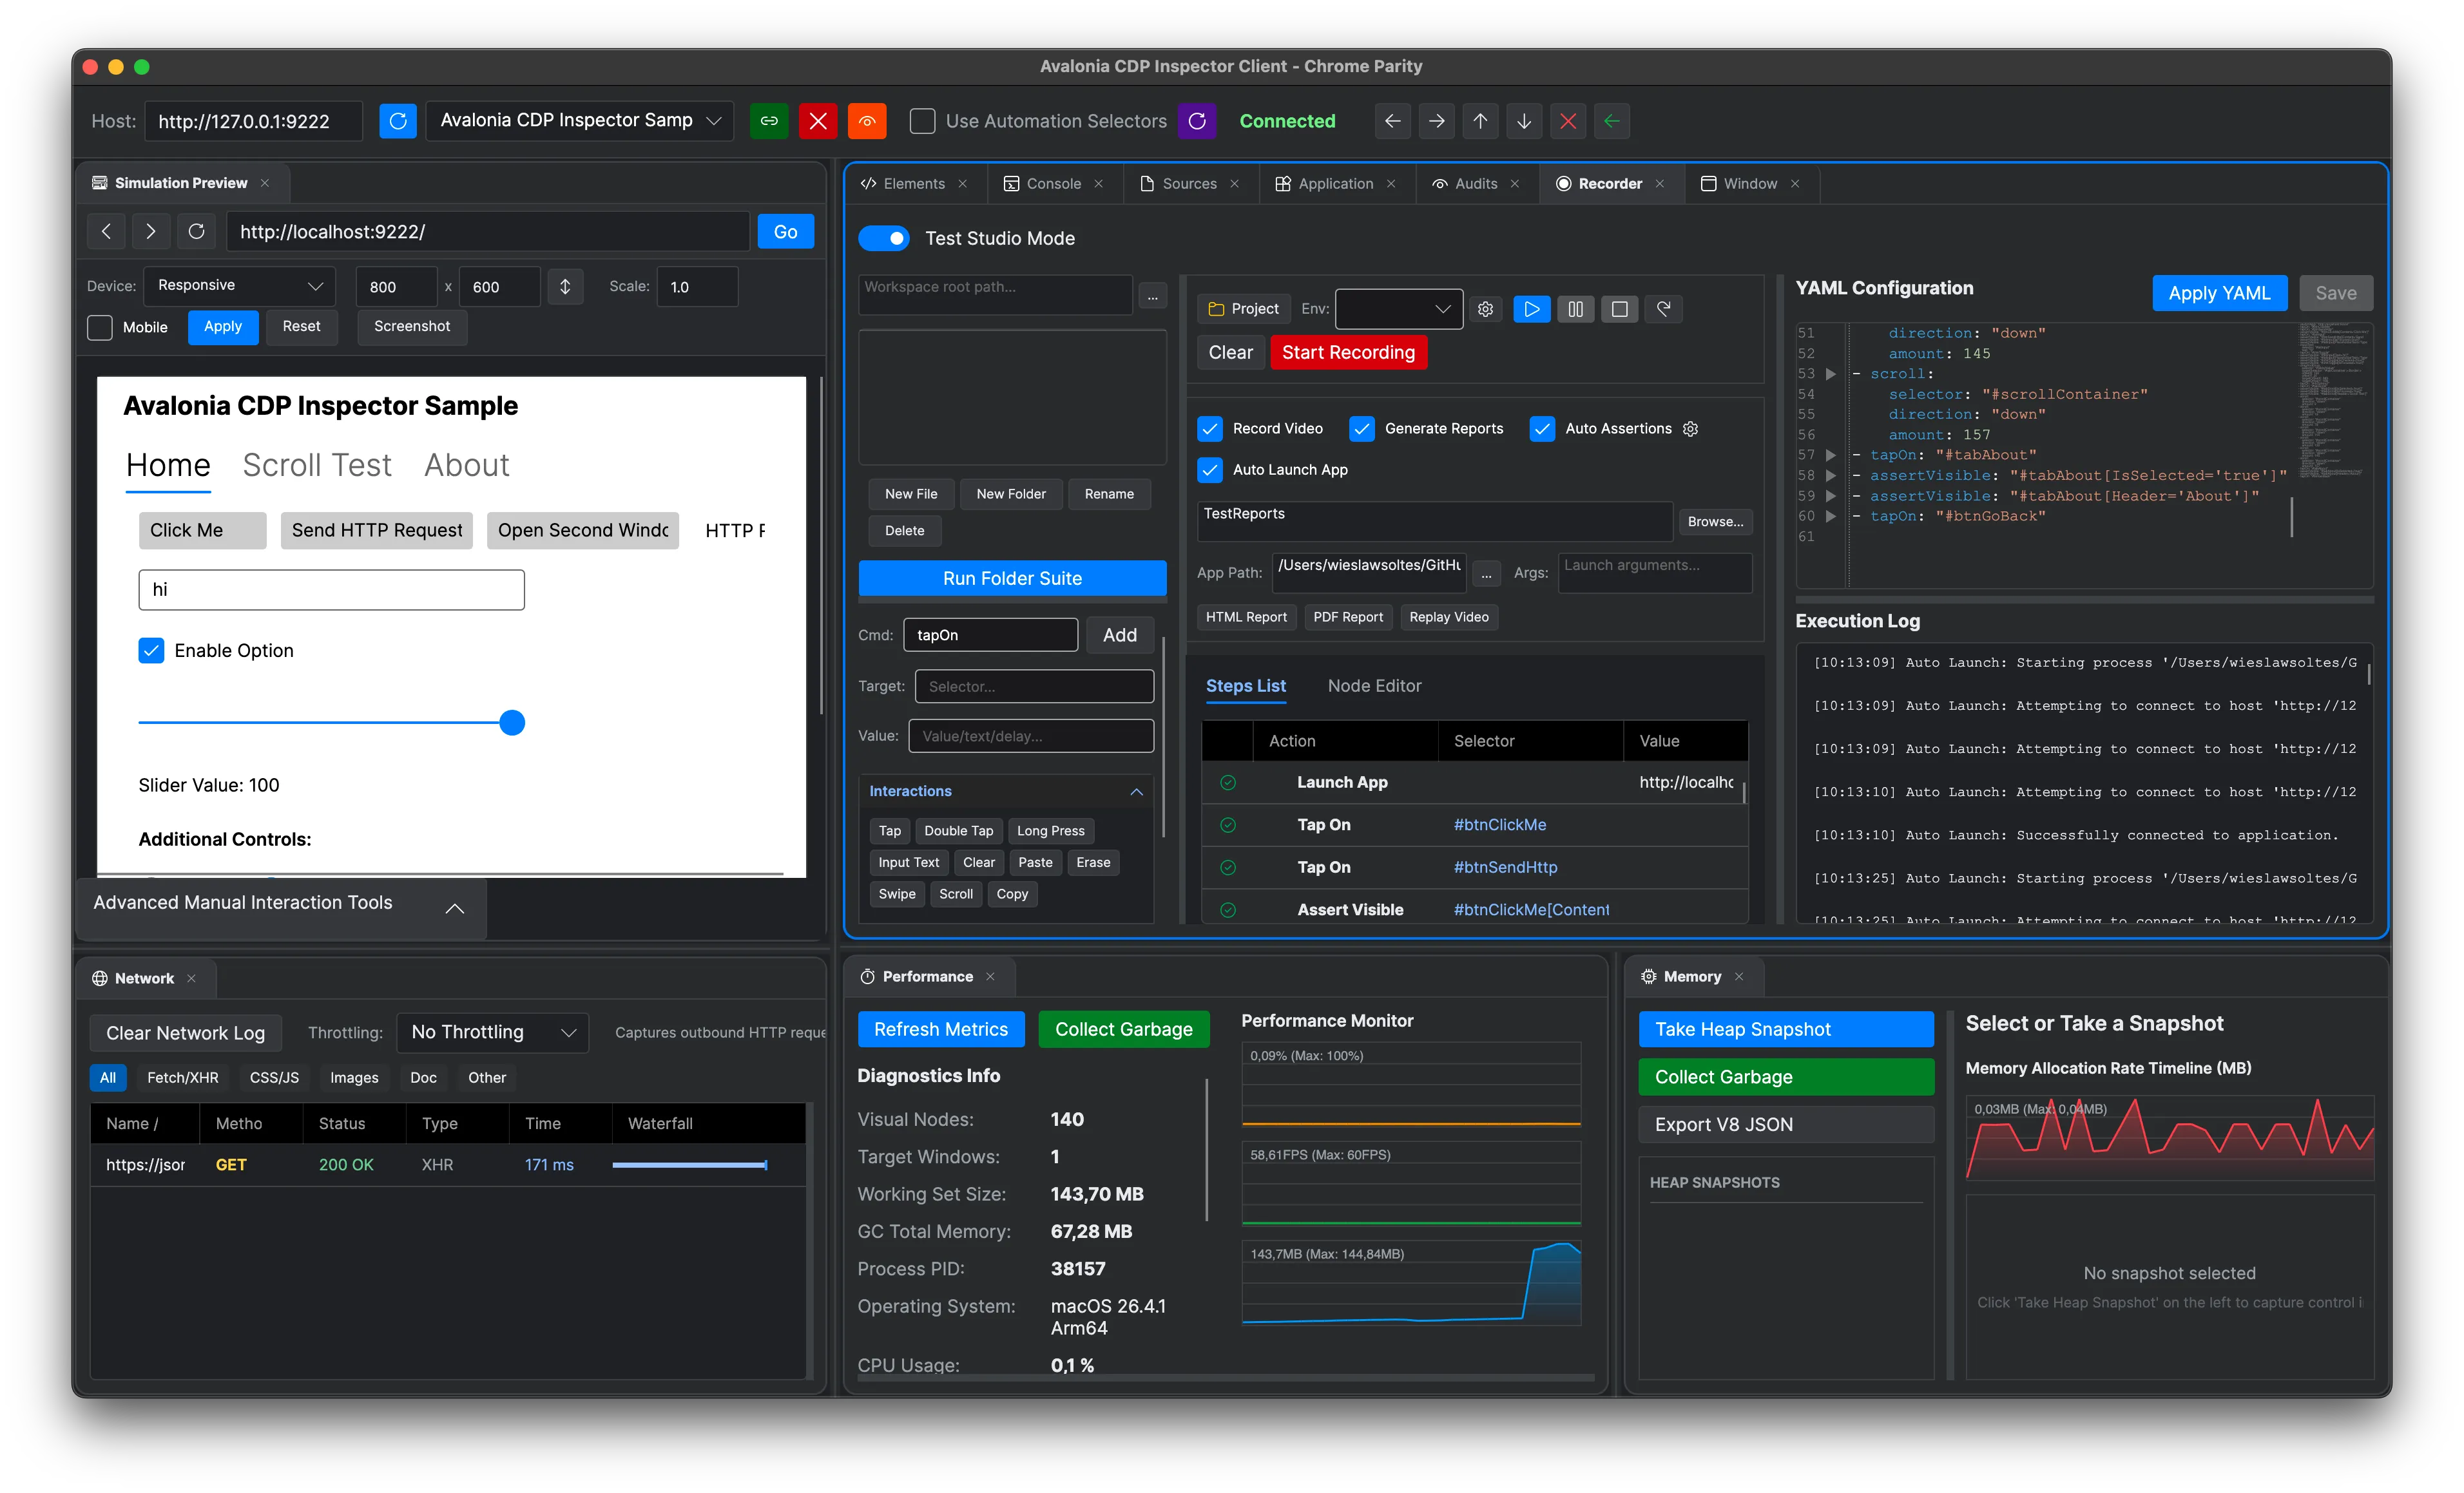
Task: Toggle Test Studio Mode switch
Action: coord(884,238)
